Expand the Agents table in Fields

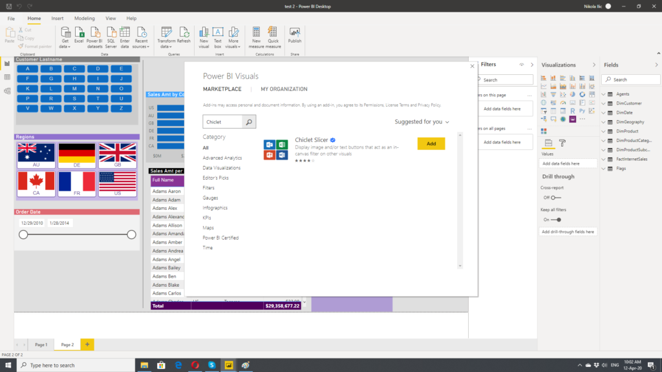pos(603,94)
